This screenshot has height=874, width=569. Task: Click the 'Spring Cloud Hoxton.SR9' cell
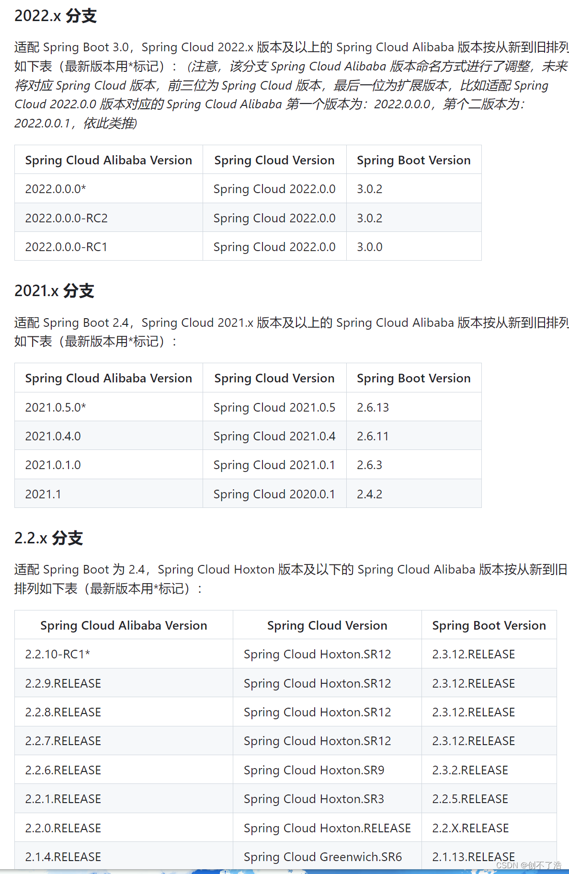pyautogui.click(x=327, y=770)
